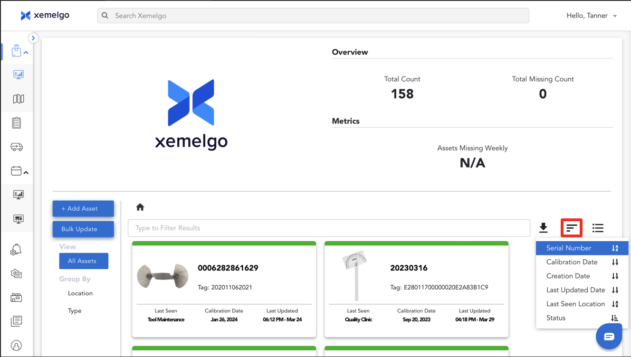This screenshot has height=357, width=631.
Task: Expand the sidebar with arrow toggle
Action: click(33, 38)
